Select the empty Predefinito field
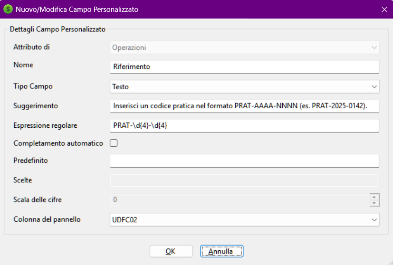The width and height of the screenshot is (393, 265). [x=244, y=161]
